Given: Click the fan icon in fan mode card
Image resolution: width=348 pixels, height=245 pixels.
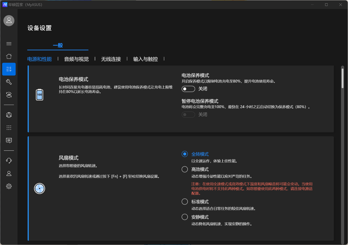Looking at the screenshot, I should pos(39,189).
